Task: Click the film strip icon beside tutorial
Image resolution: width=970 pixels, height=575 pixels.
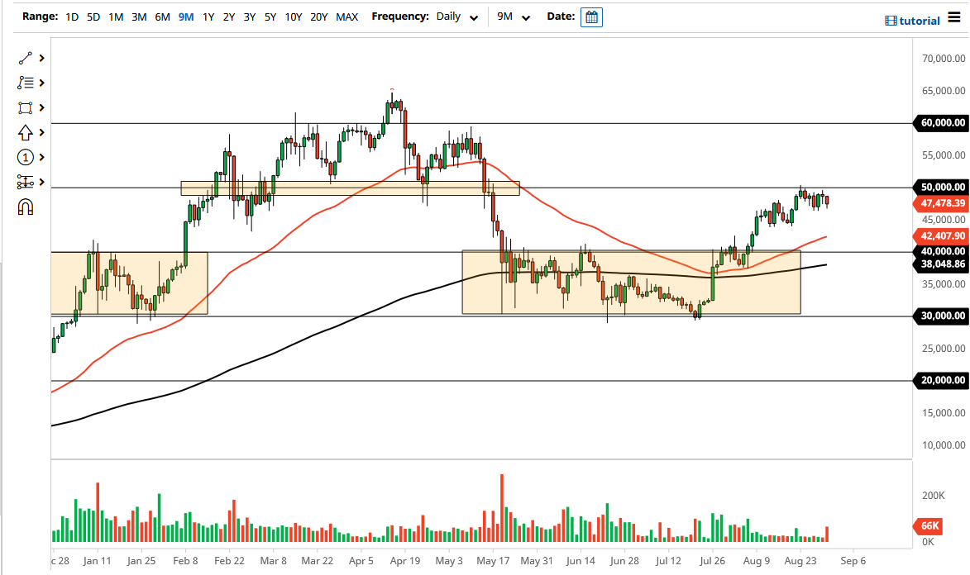Action: click(x=891, y=20)
